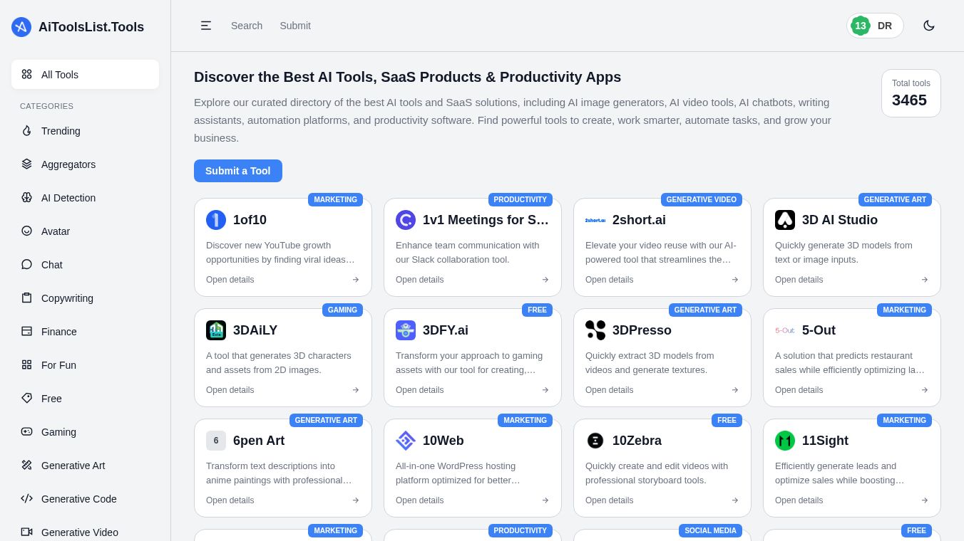Open the Submit link in header
Viewport: 964px width, 541px height.
[x=295, y=26]
